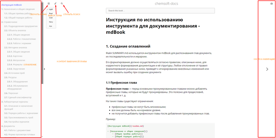Open theme picker via paintbrush icon
Image resolution: width=276 pixels, height=138 pixels.
(x=55, y=3)
